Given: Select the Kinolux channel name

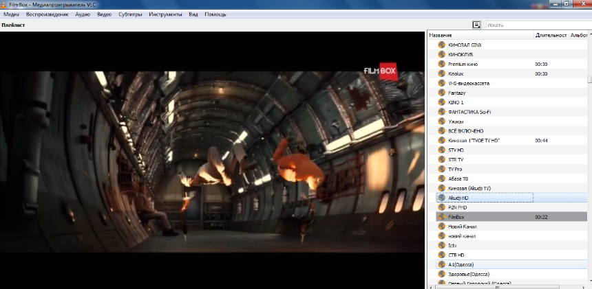Looking at the screenshot, I should pyautogui.click(x=456, y=73).
